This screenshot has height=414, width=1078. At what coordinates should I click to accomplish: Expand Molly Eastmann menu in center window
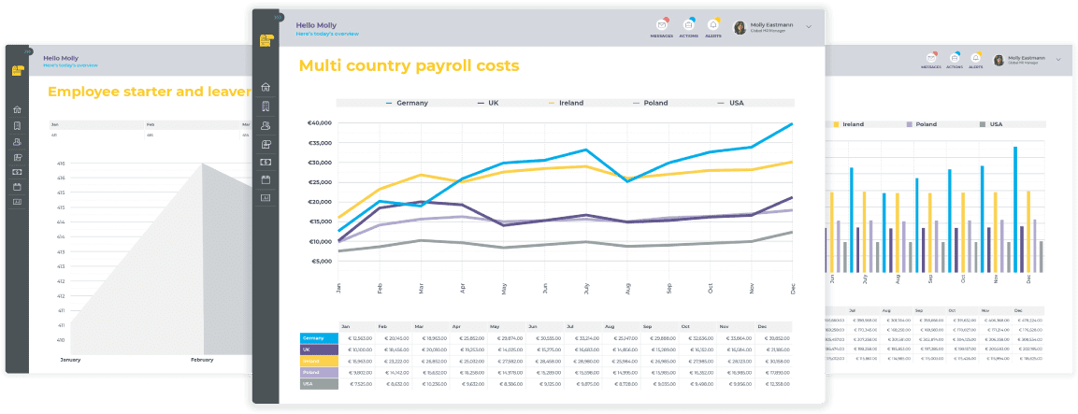(809, 27)
